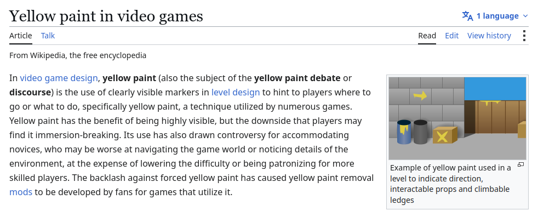Open the Edit tab
The width and height of the screenshot is (538, 216).
pos(451,36)
